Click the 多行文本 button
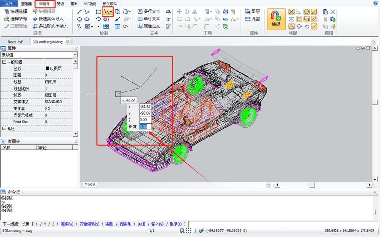The image size is (382, 237). coord(149,11)
